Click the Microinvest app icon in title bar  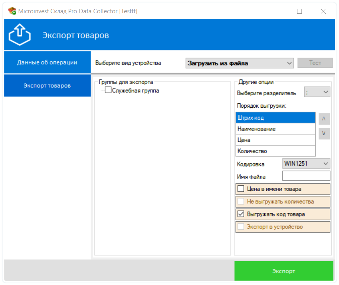pos(12,11)
